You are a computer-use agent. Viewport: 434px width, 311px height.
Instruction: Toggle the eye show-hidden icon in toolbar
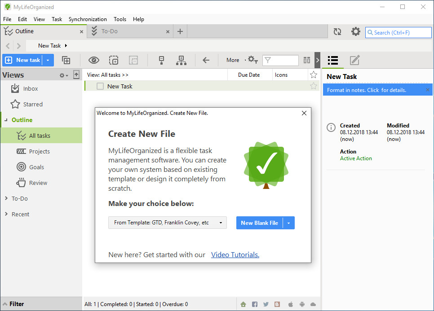point(94,60)
